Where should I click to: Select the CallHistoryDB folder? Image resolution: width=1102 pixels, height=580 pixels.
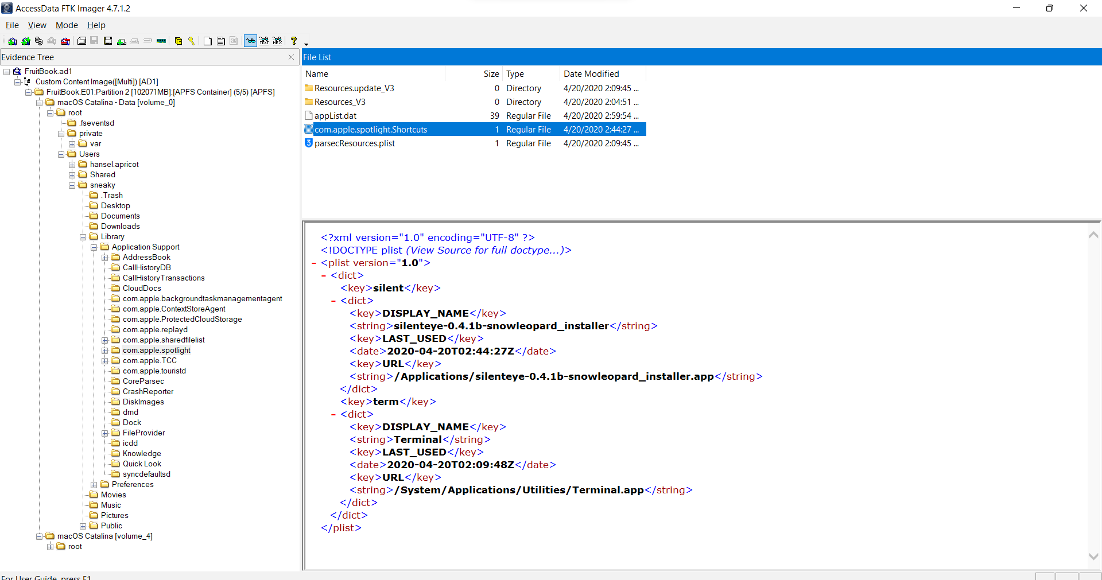click(147, 268)
